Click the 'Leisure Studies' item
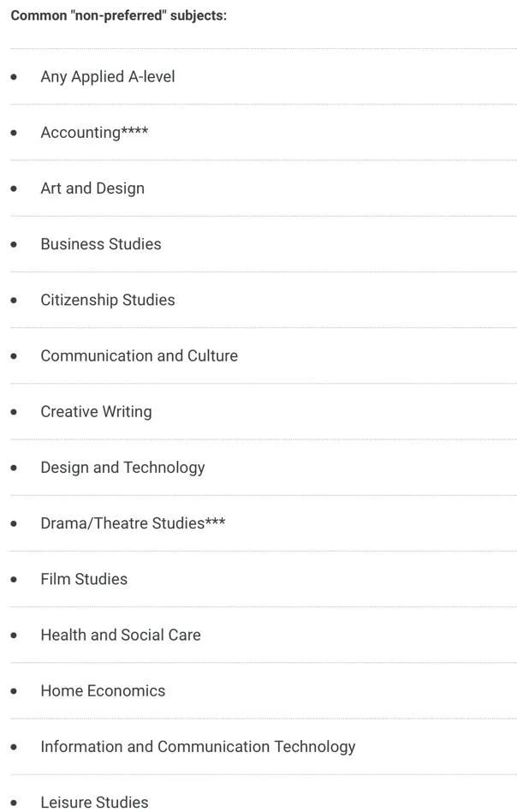This screenshot has width=517, height=812. click(x=94, y=803)
